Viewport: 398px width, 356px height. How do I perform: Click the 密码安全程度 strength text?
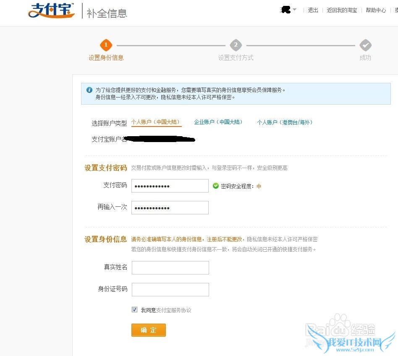(241, 186)
